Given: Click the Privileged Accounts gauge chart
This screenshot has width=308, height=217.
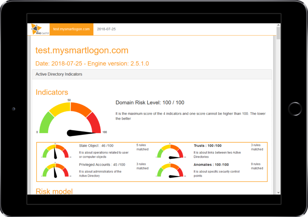Looking at the screenshot, I should [56, 170].
